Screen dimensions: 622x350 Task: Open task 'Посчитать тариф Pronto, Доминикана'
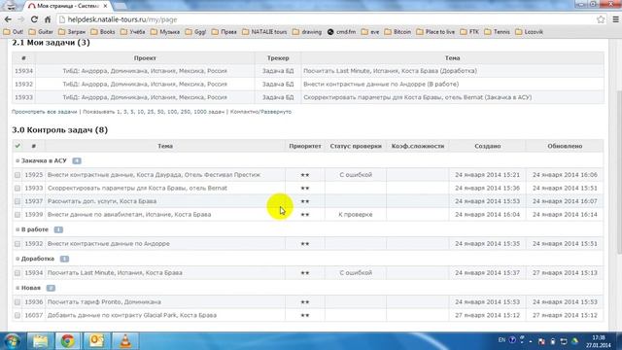point(104,302)
